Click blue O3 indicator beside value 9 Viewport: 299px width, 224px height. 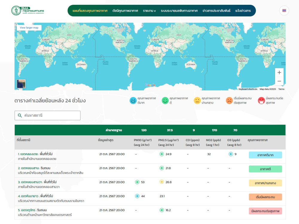[231, 154]
